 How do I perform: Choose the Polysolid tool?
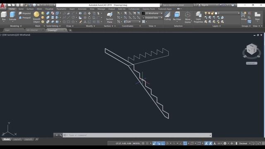tap(25, 13)
